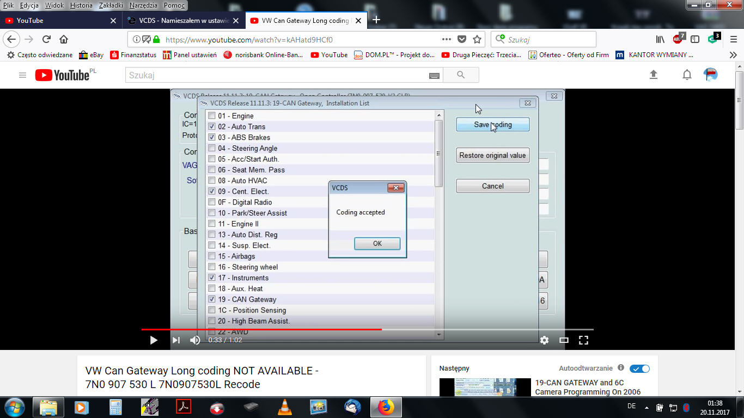Save page to Pocket
The width and height of the screenshot is (744, 418).
462,39
